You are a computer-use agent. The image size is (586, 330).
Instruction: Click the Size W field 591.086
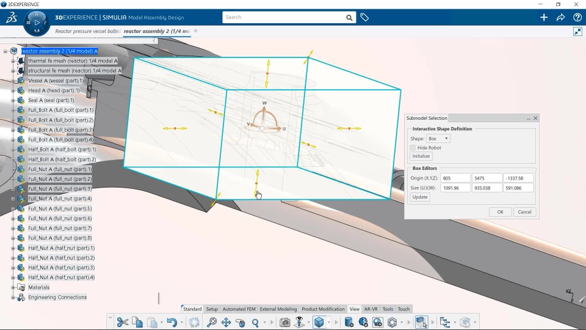[518, 188]
